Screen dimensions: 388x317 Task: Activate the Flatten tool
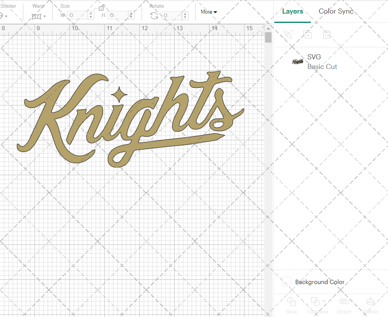tap(371, 301)
